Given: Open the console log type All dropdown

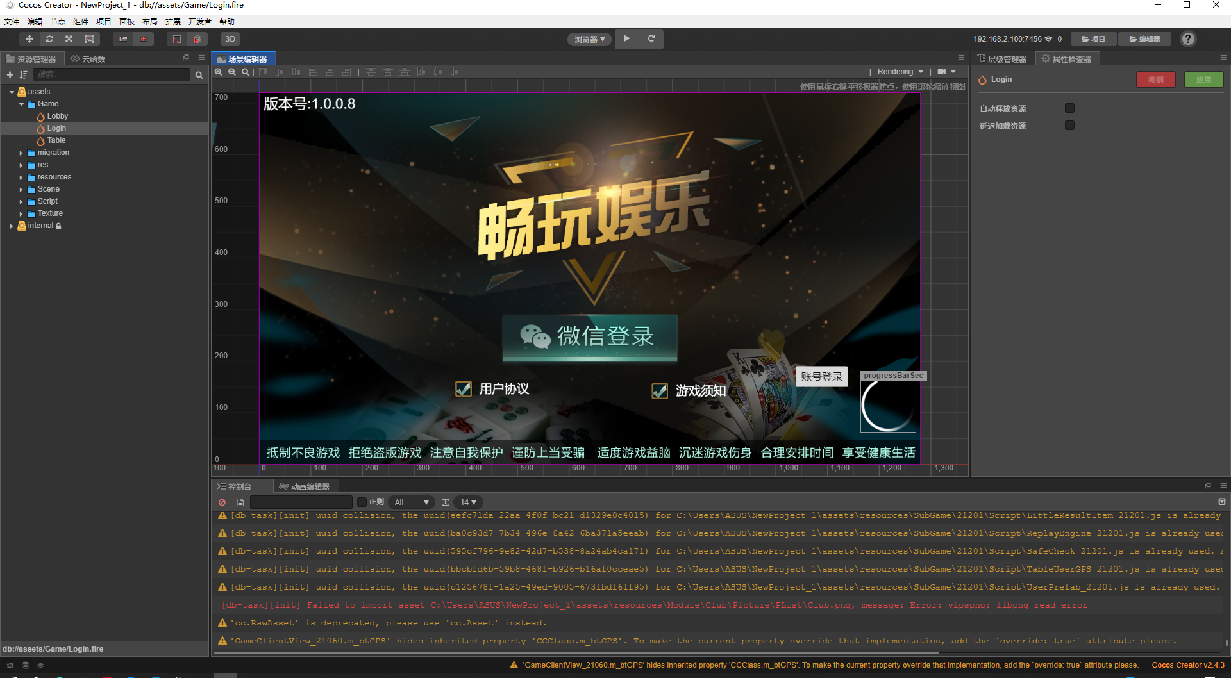Looking at the screenshot, I should click(412, 502).
